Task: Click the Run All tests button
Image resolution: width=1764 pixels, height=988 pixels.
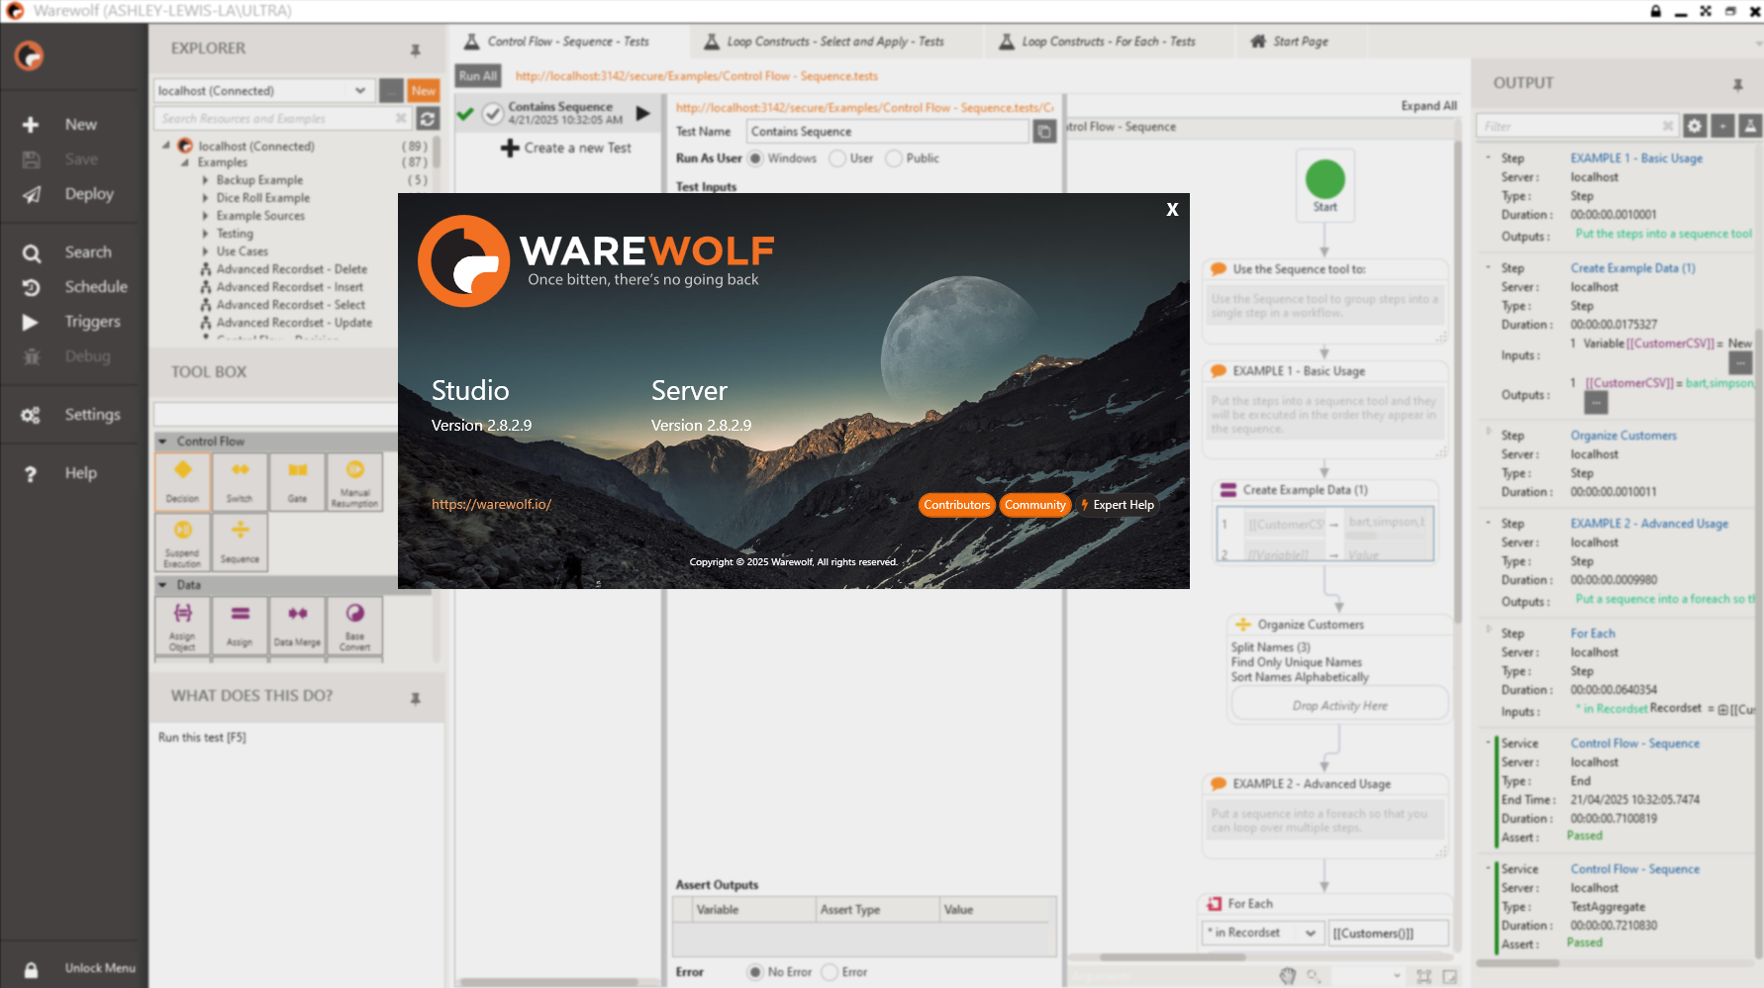Action: [x=478, y=76]
